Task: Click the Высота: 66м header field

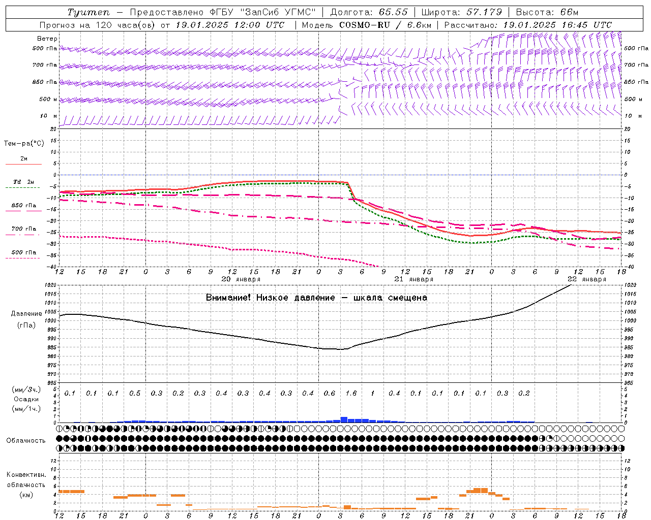Action: pos(547,12)
